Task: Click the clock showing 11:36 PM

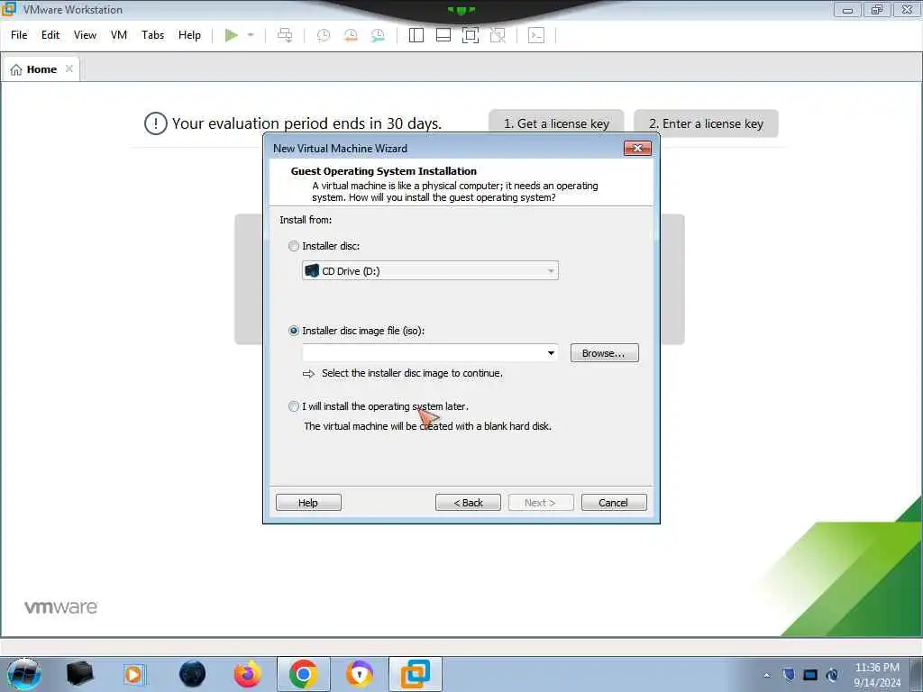Action: point(877,668)
